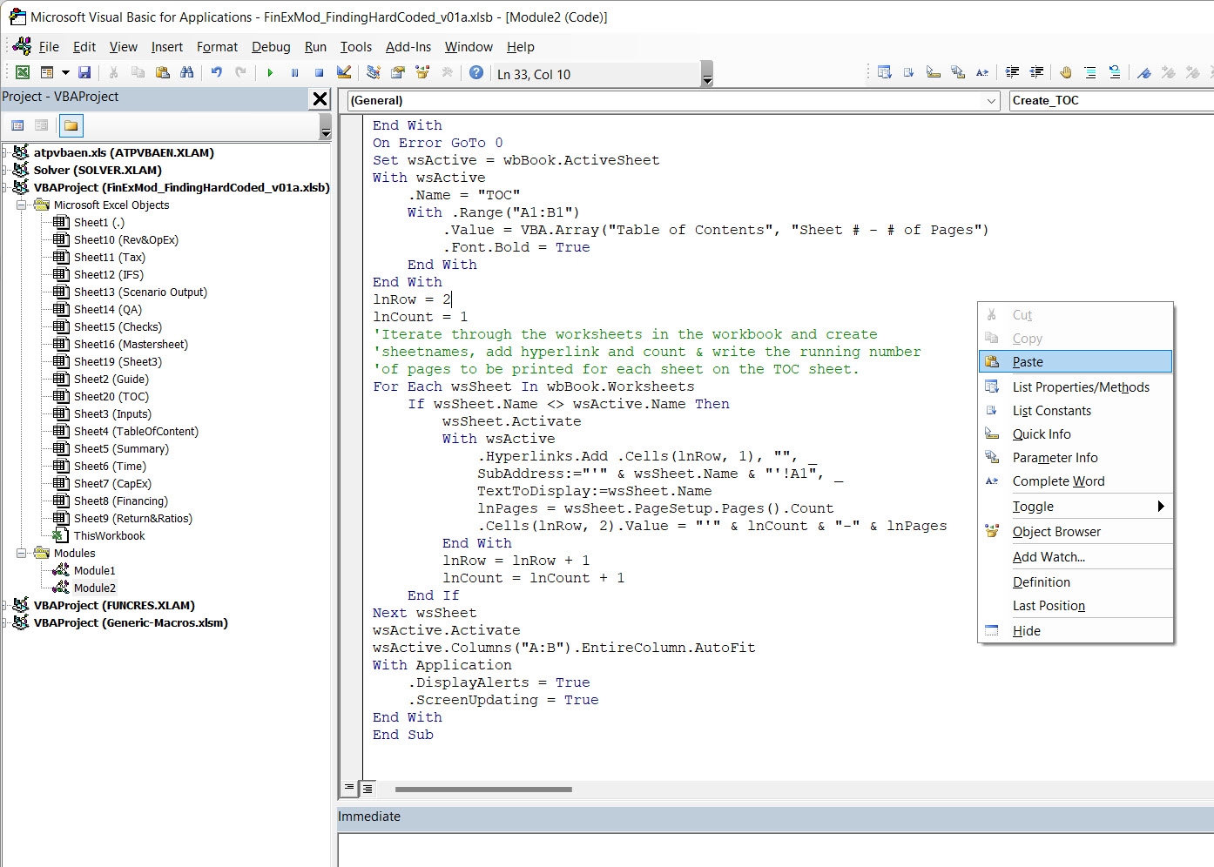Close the Project - VBAProject pane
This screenshot has width=1214, height=867.
(320, 98)
